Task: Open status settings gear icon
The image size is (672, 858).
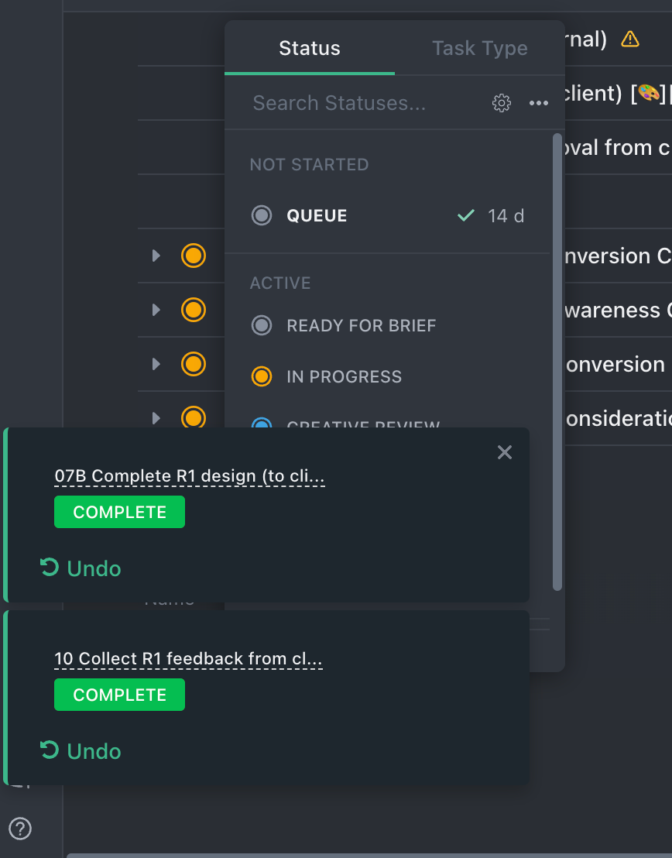Action: (x=501, y=103)
